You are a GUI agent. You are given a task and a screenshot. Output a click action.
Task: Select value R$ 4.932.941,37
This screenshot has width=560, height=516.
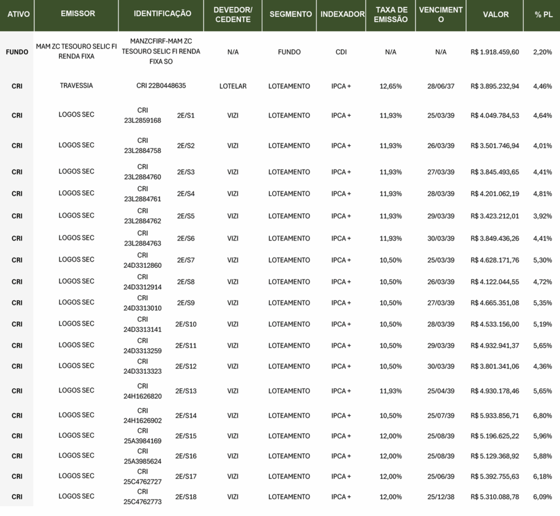pyautogui.click(x=494, y=346)
